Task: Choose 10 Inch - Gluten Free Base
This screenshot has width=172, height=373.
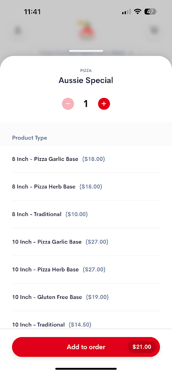Action: click(86, 297)
